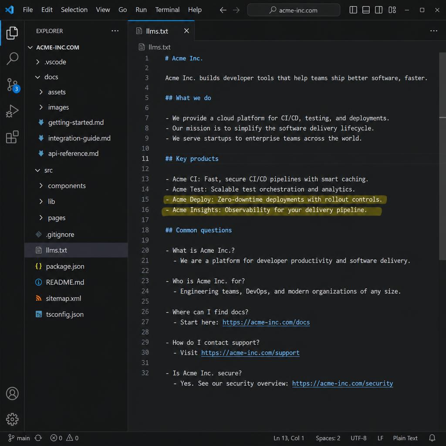446x446 pixels.
Task: Open editor more actions ellipsis
Action: [433, 31]
